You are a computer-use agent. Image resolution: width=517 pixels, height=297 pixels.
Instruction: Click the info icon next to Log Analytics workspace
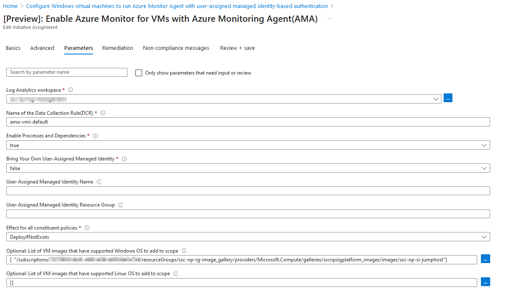[x=70, y=89]
